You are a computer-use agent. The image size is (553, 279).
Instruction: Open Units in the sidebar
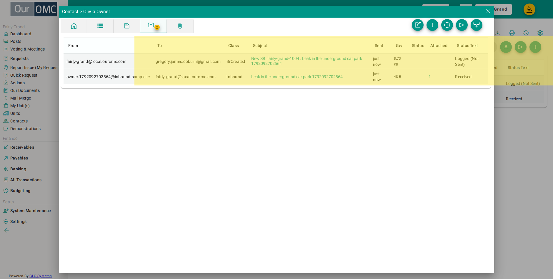click(15, 113)
